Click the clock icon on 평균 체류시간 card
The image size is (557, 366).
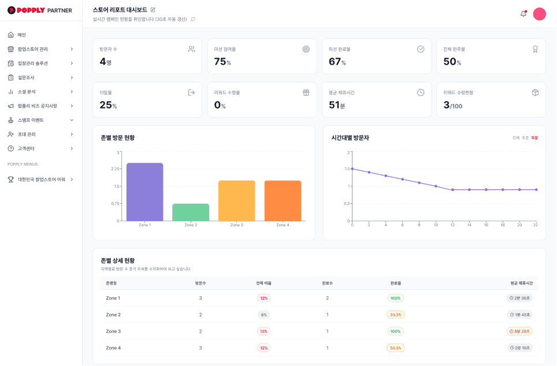click(421, 92)
